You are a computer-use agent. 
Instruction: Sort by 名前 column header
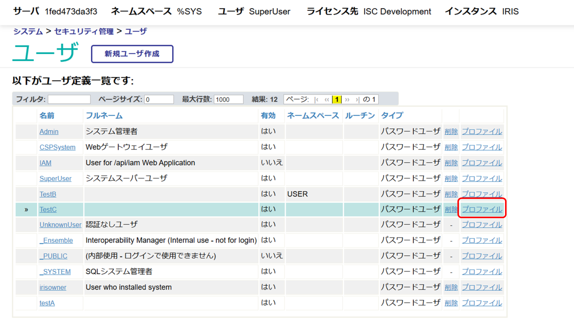pyautogui.click(x=47, y=116)
